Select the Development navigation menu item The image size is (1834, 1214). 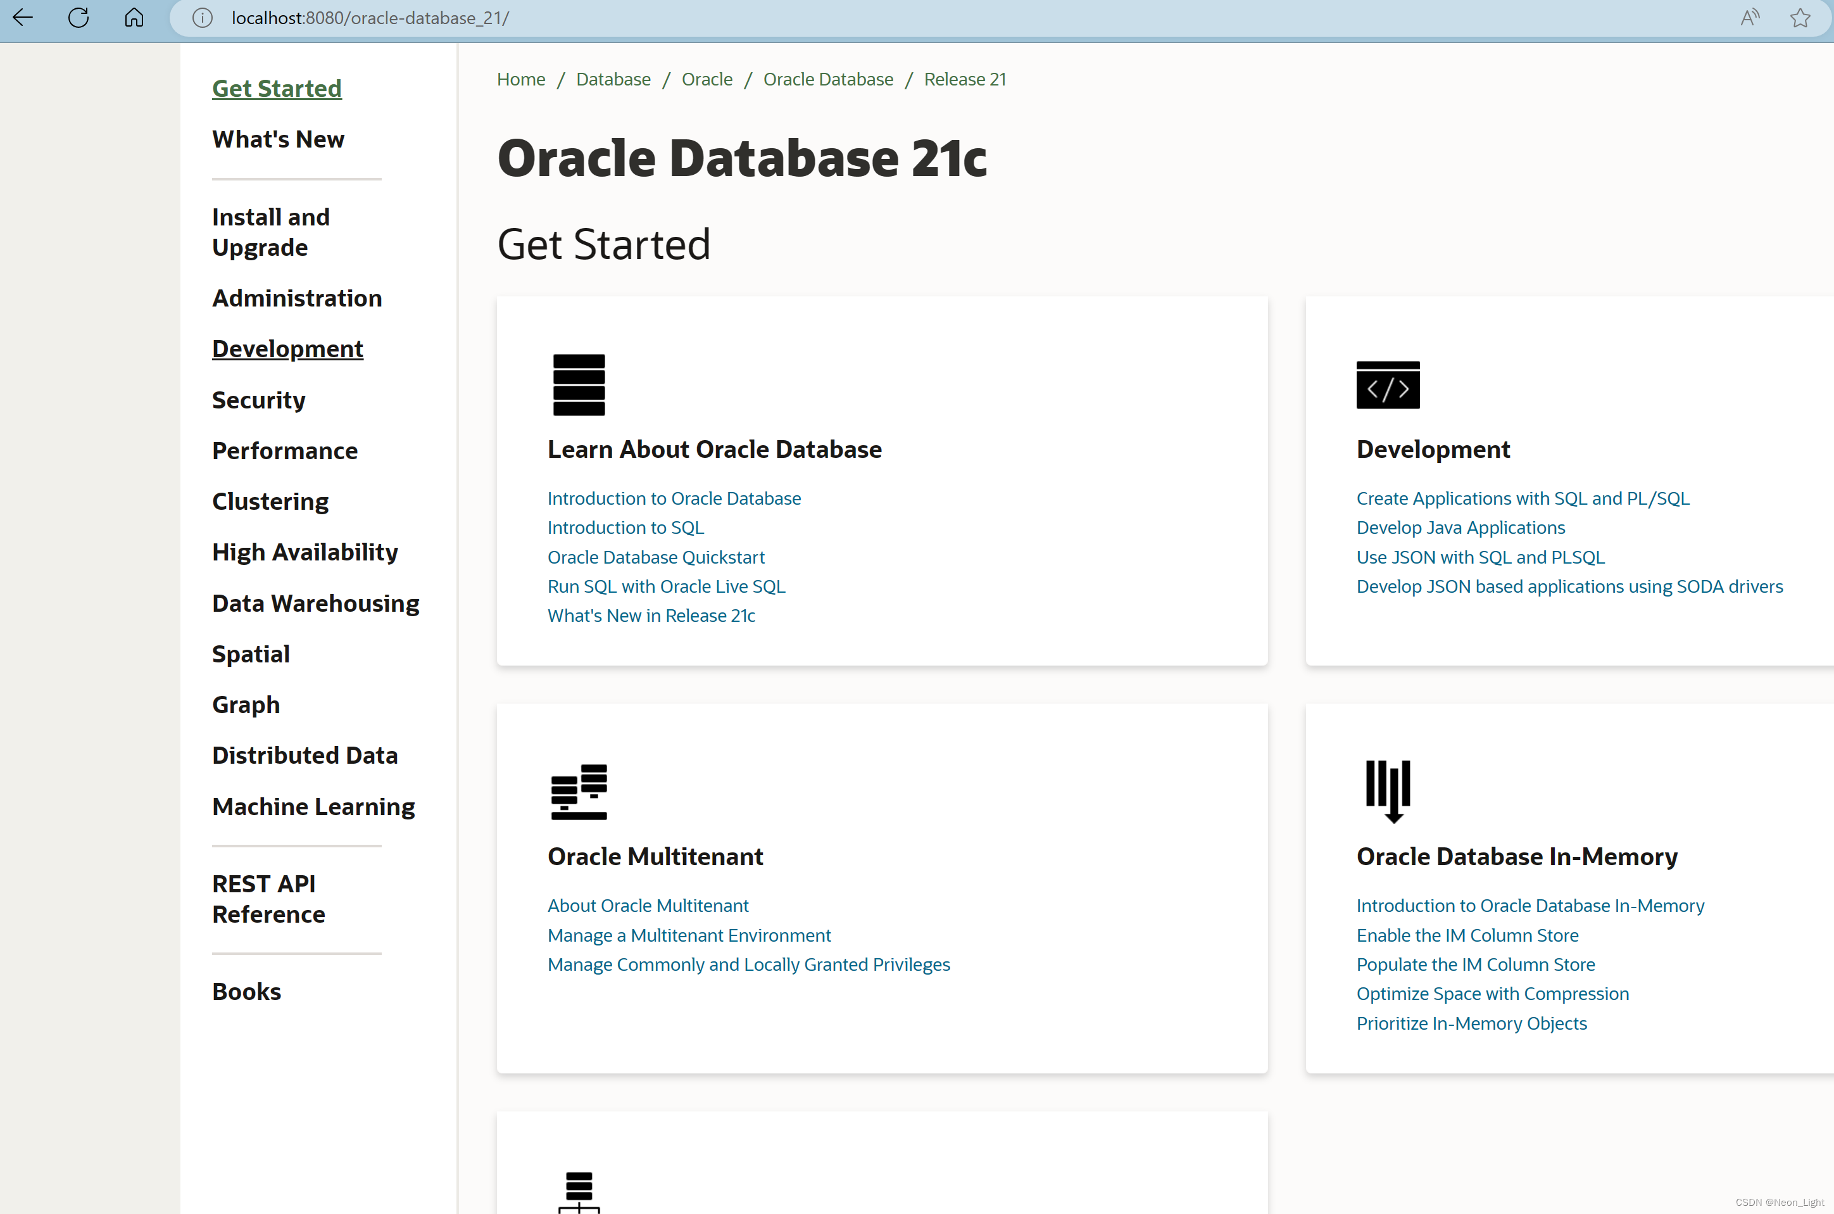(x=289, y=348)
